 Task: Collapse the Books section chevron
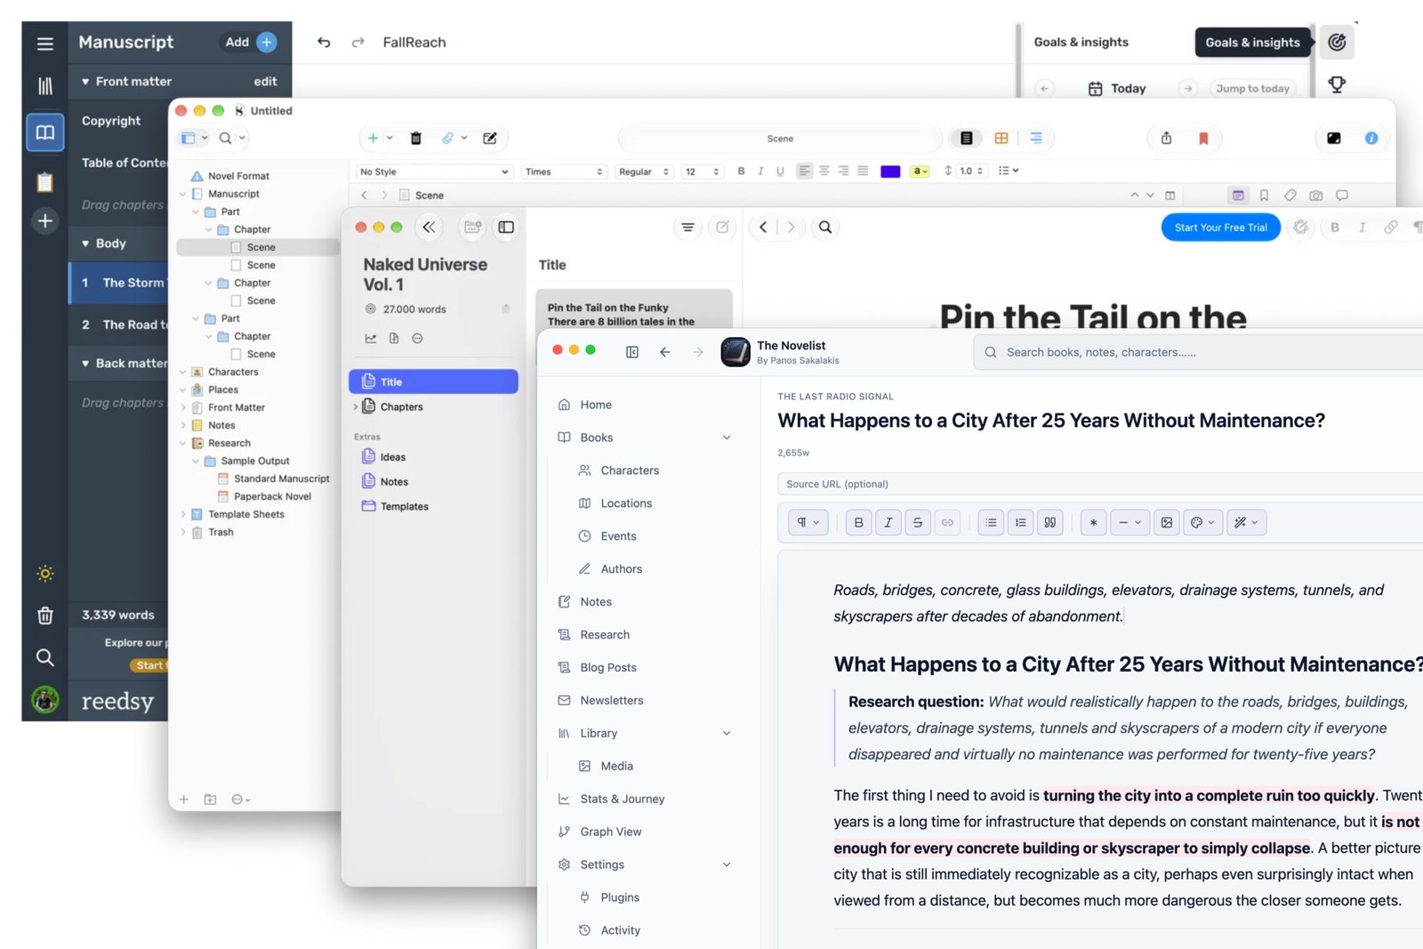(x=727, y=438)
